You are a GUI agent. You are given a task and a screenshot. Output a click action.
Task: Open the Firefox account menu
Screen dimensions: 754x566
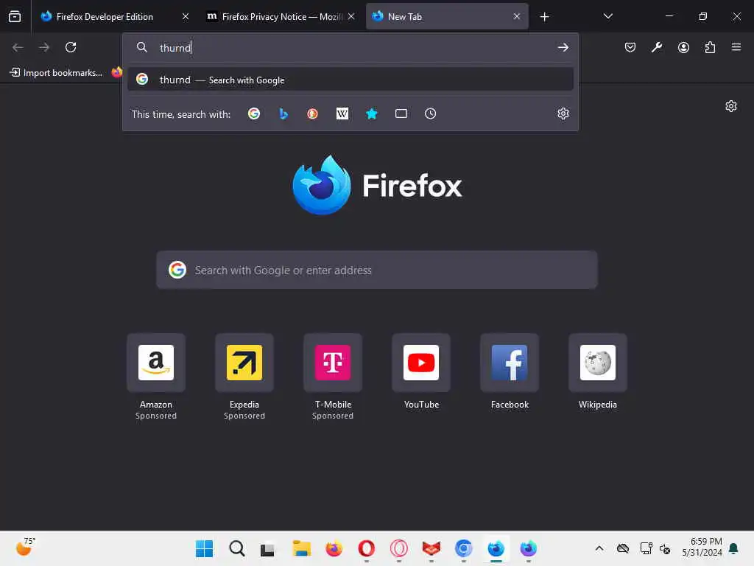click(683, 47)
